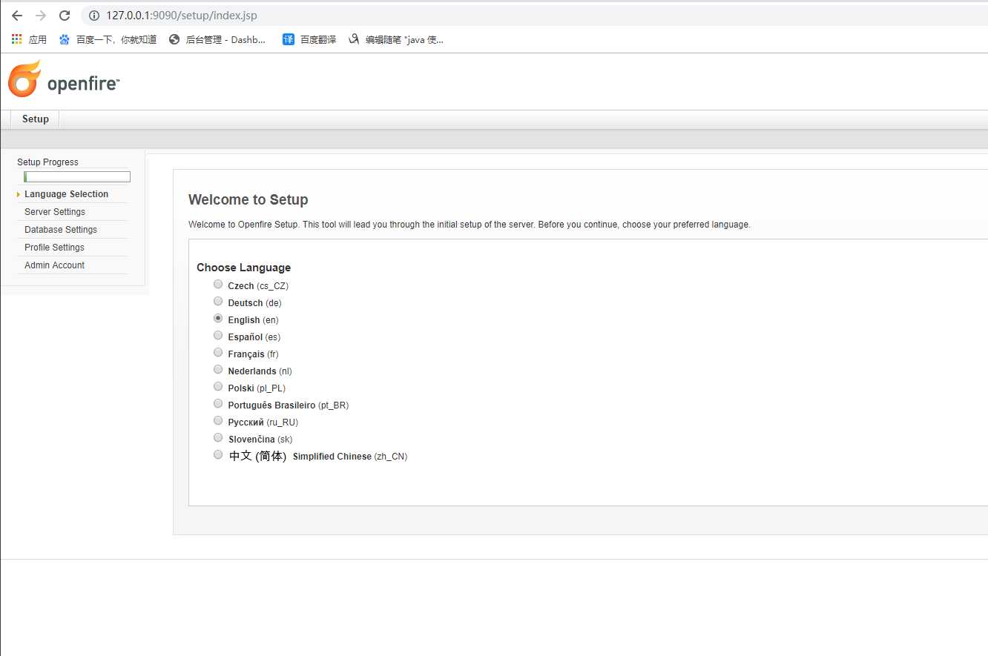Select the Français (fr) radio button
This screenshot has height=656, width=988.
pos(218,352)
